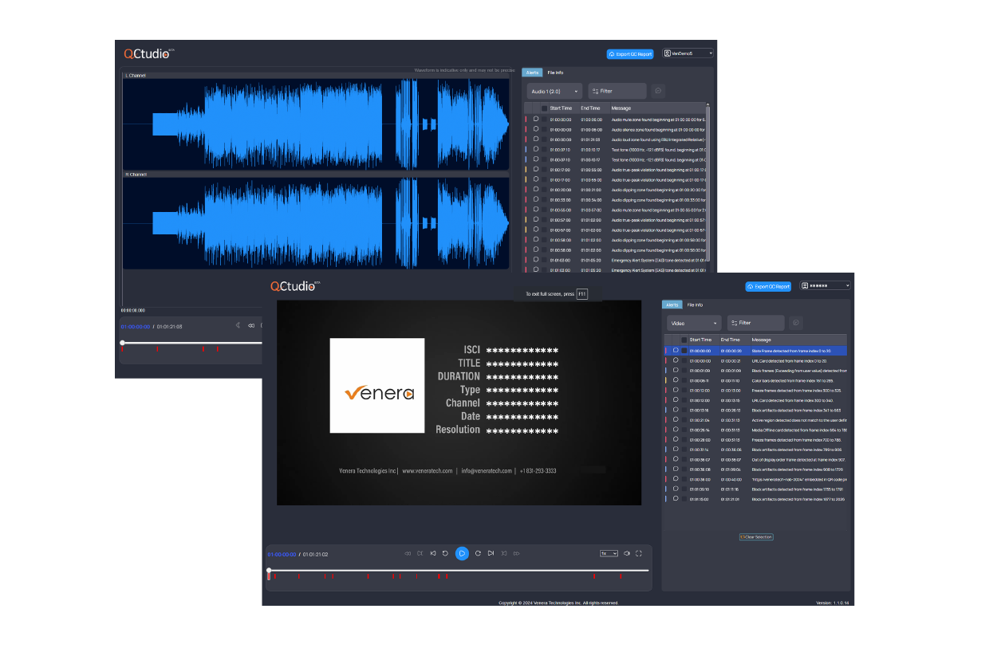This screenshot has height=656, width=997.
Task: Click comment button beside Filter in audio window
Action: (658, 91)
